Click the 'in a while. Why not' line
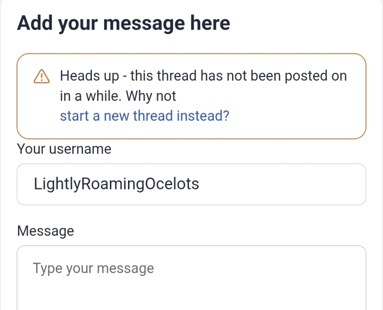The height and width of the screenshot is (310, 383). point(118,96)
